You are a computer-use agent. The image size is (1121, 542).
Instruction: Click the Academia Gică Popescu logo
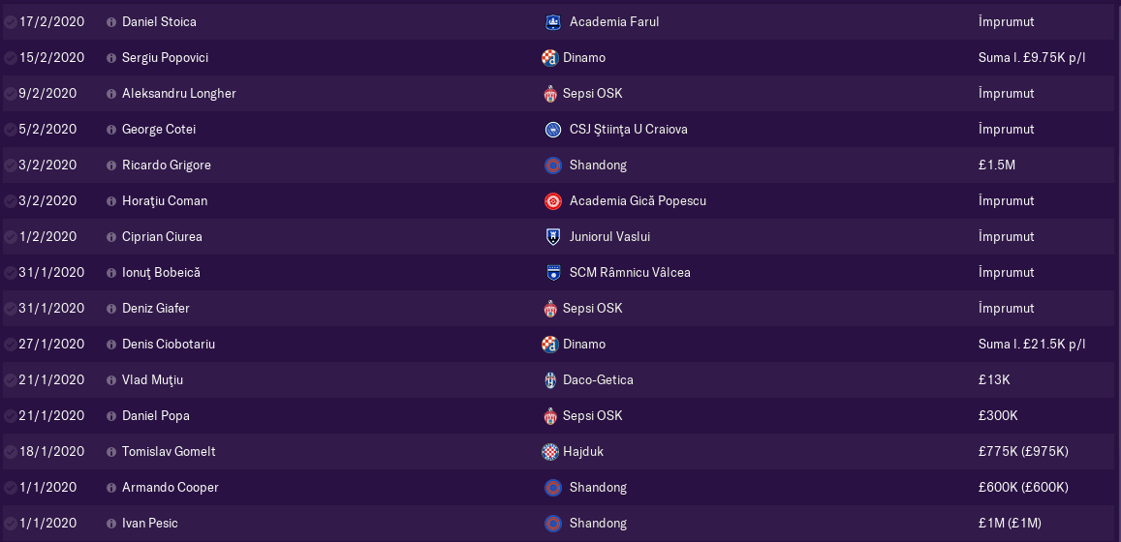coord(552,200)
